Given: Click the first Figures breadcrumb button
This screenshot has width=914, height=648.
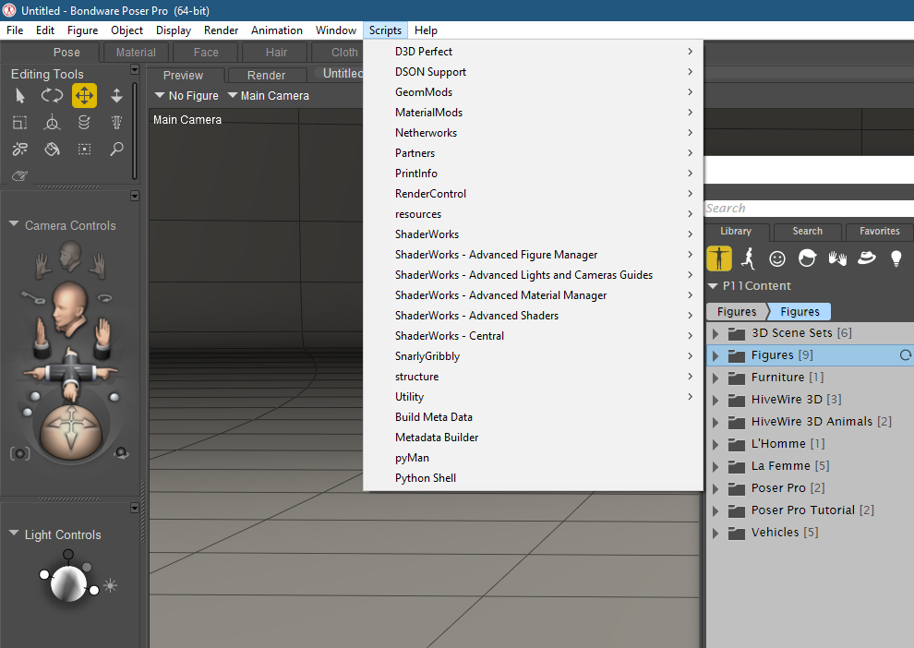Looking at the screenshot, I should pyautogui.click(x=736, y=312).
